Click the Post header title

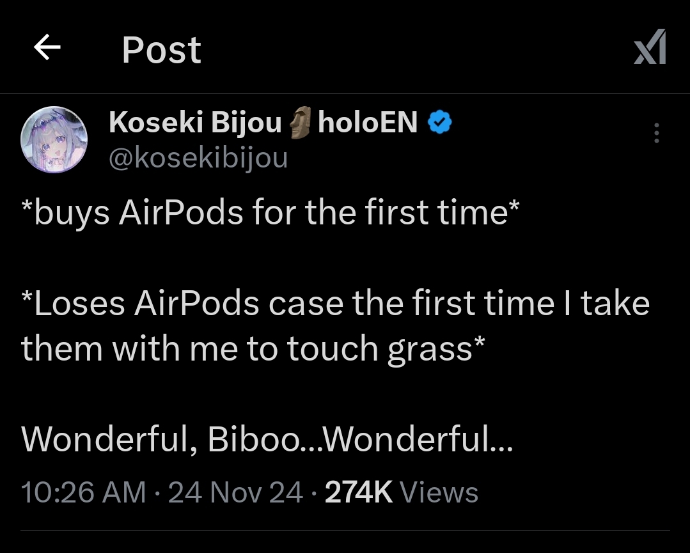click(161, 50)
